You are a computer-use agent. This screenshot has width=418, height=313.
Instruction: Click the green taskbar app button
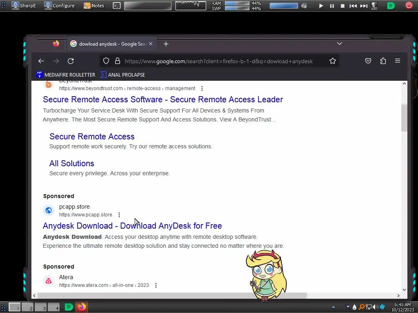(69, 307)
